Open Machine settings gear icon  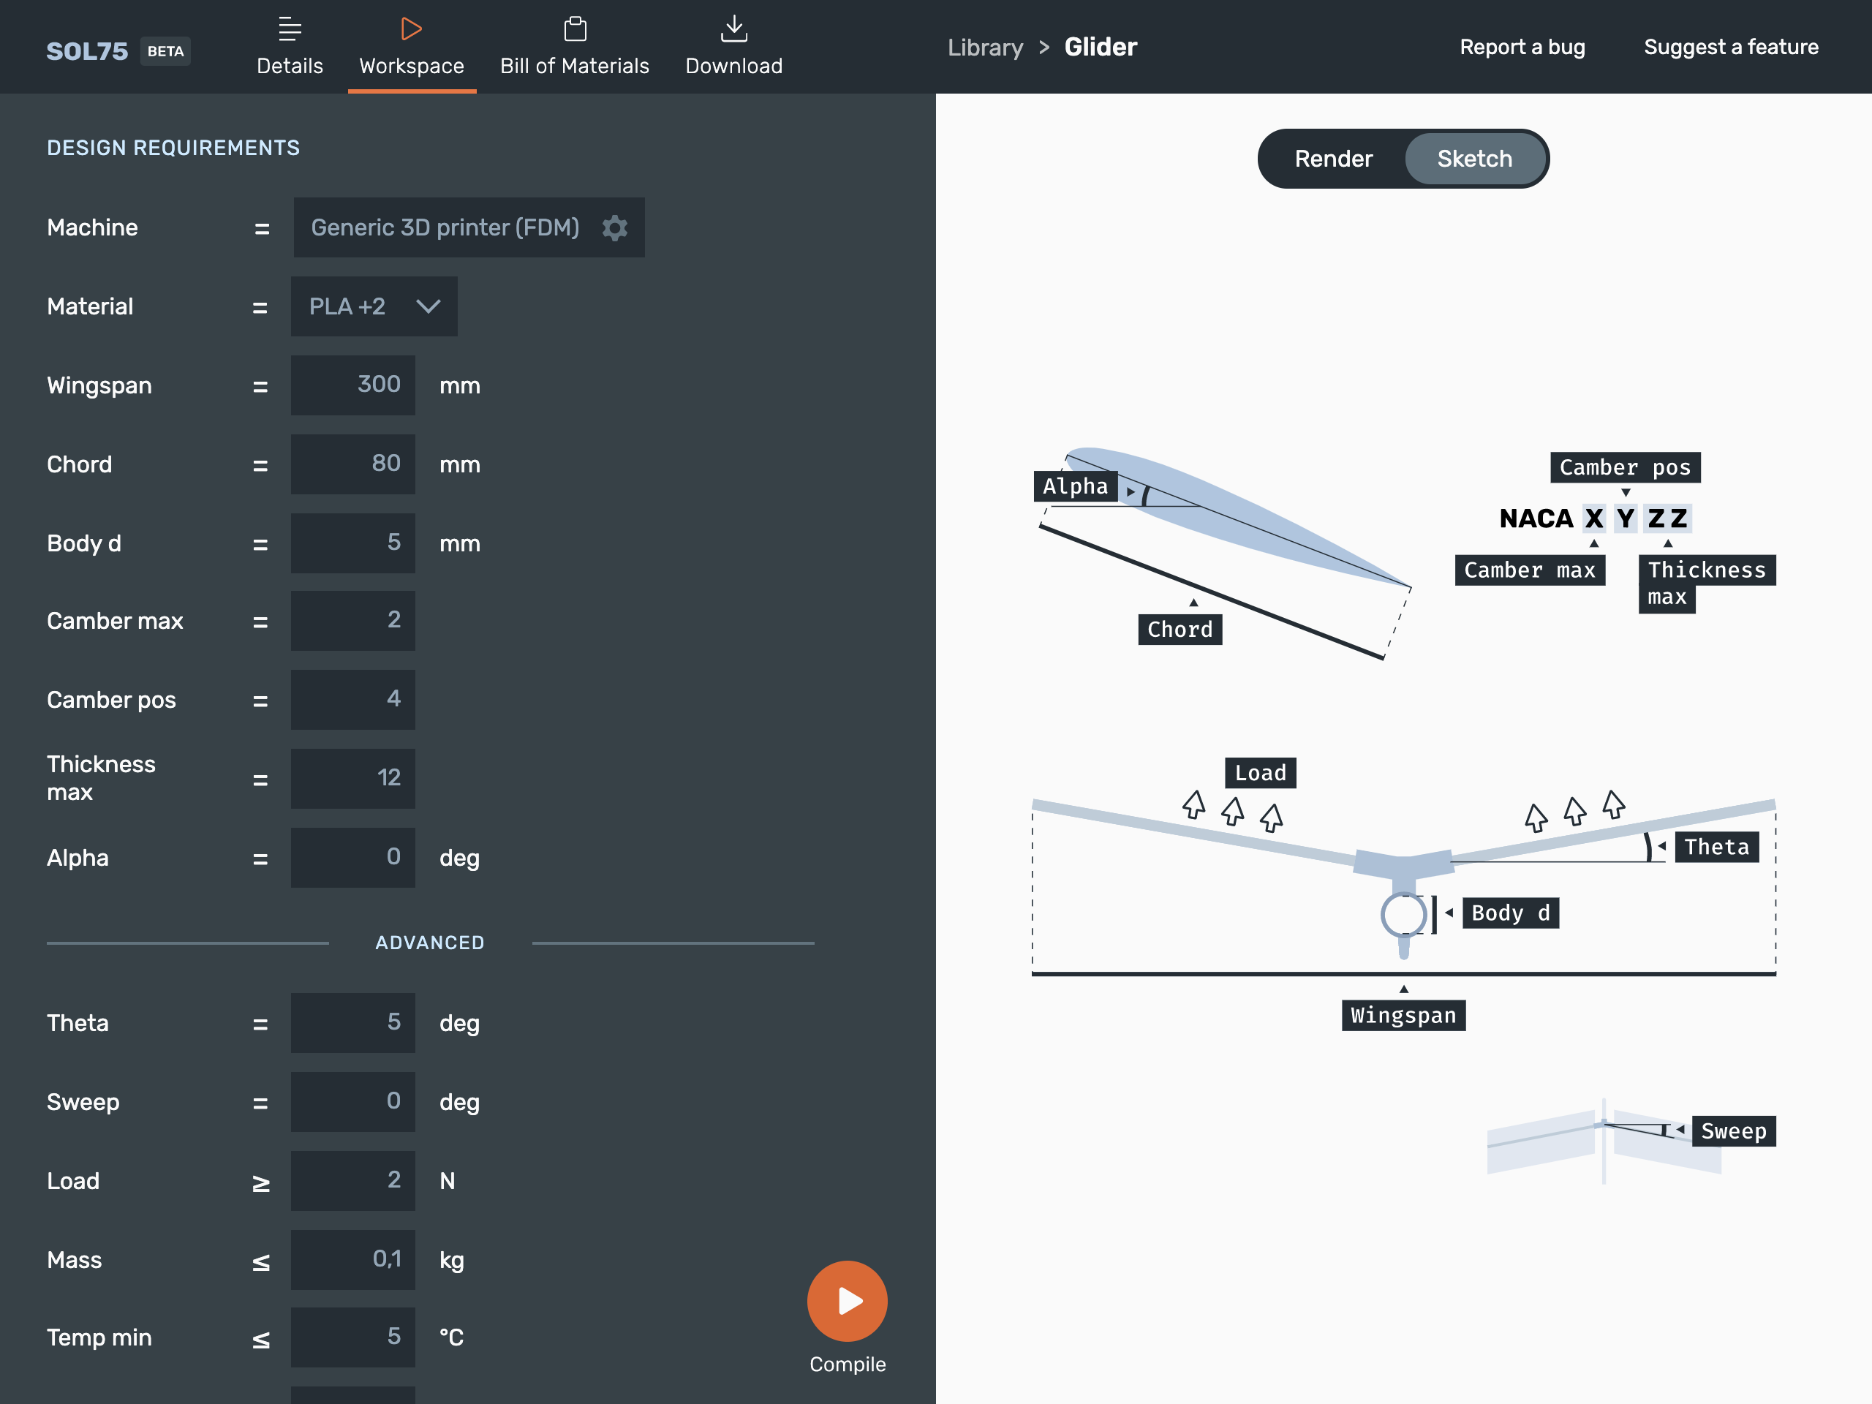tap(615, 227)
